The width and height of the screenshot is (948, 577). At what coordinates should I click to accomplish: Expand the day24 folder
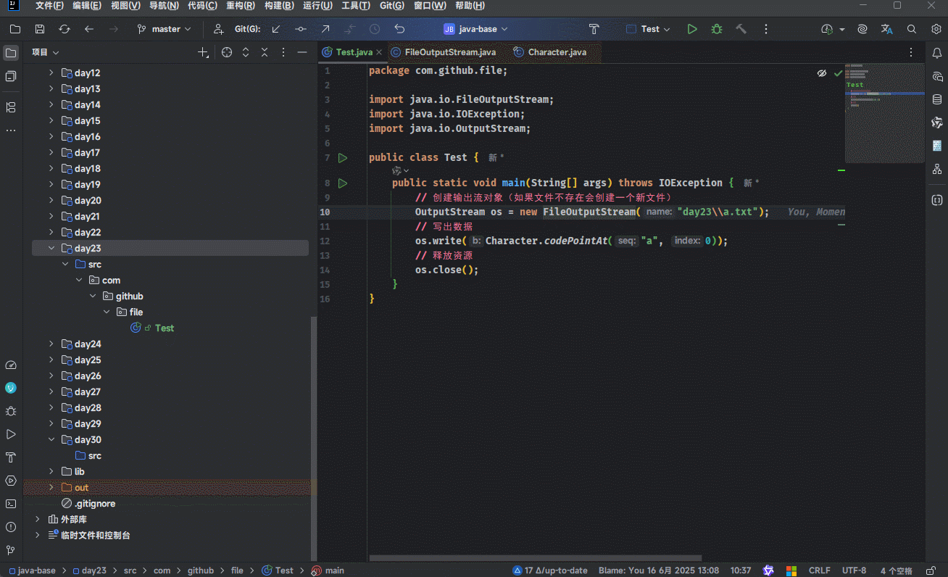51,344
